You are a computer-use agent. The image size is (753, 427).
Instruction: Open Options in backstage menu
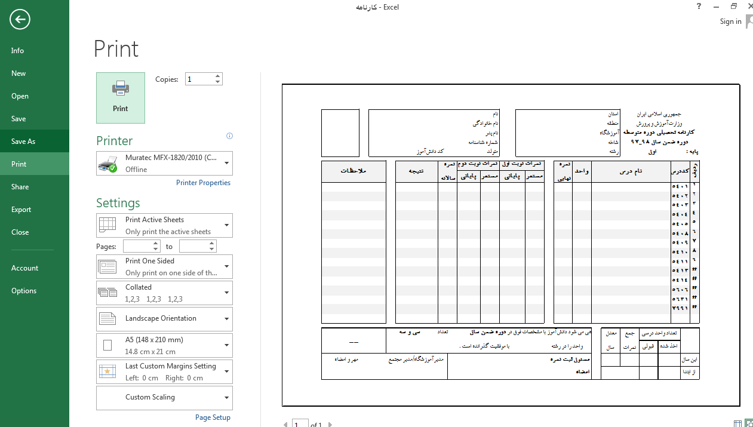[35, 291]
